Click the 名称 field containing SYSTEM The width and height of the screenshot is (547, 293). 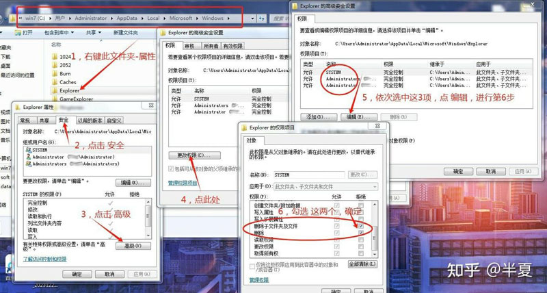(309, 175)
